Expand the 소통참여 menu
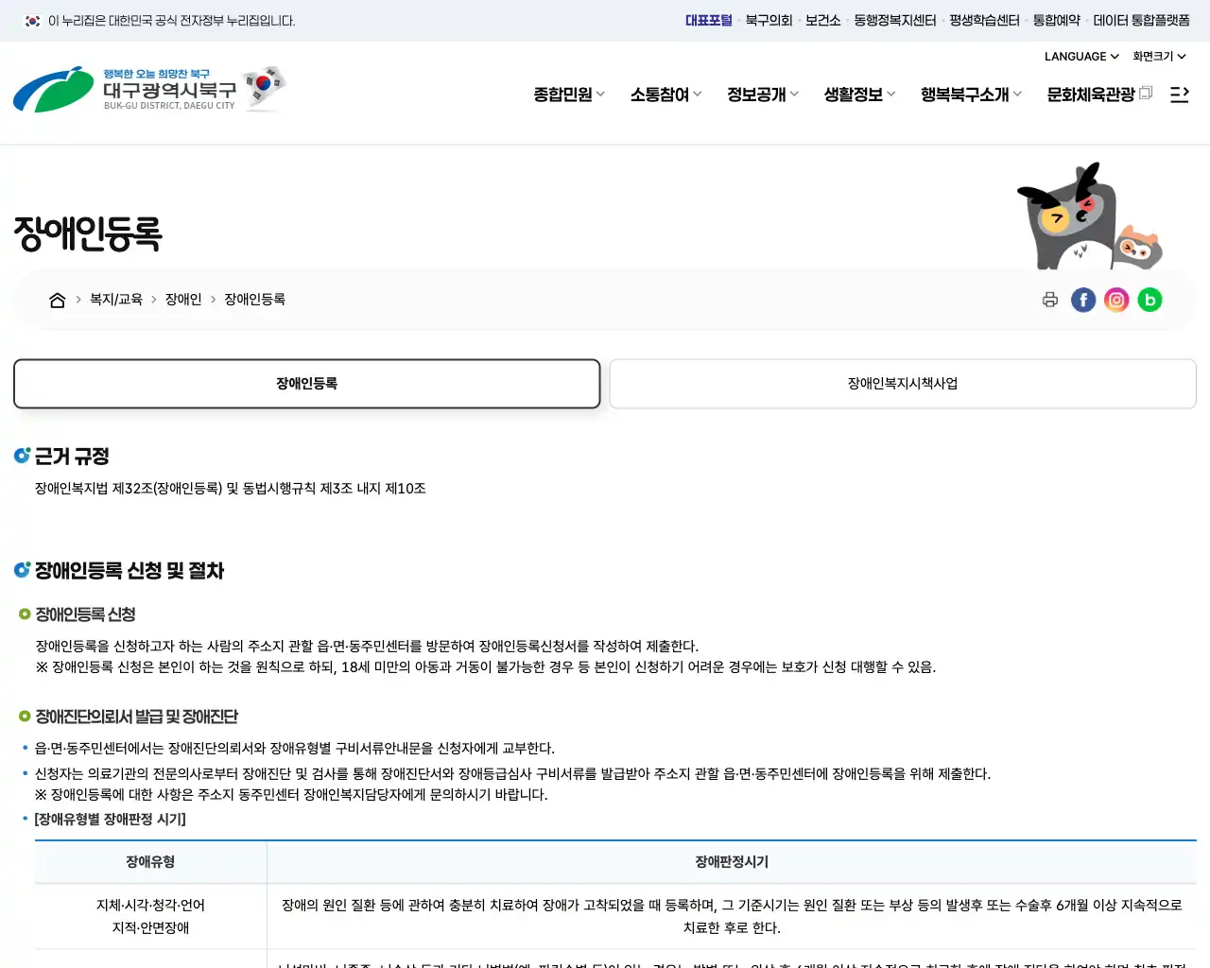This screenshot has height=968, width=1210. pos(666,95)
